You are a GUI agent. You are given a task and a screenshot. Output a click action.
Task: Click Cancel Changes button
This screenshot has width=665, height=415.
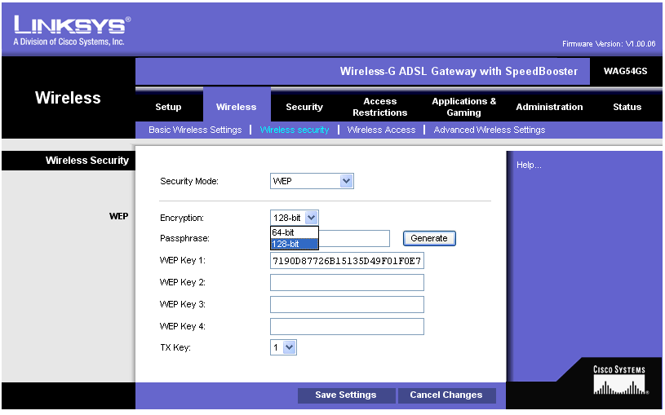446,395
